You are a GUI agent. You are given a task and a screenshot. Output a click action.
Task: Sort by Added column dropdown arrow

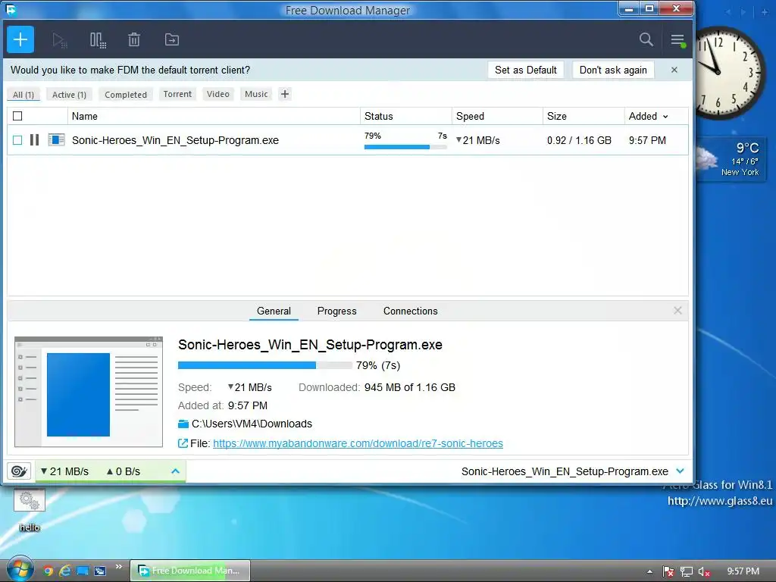665,116
